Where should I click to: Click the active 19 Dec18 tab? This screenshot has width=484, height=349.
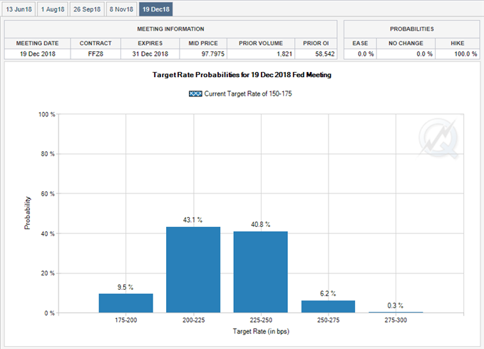point(156,9)
